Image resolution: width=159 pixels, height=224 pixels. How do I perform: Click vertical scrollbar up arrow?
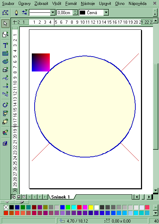155,21
